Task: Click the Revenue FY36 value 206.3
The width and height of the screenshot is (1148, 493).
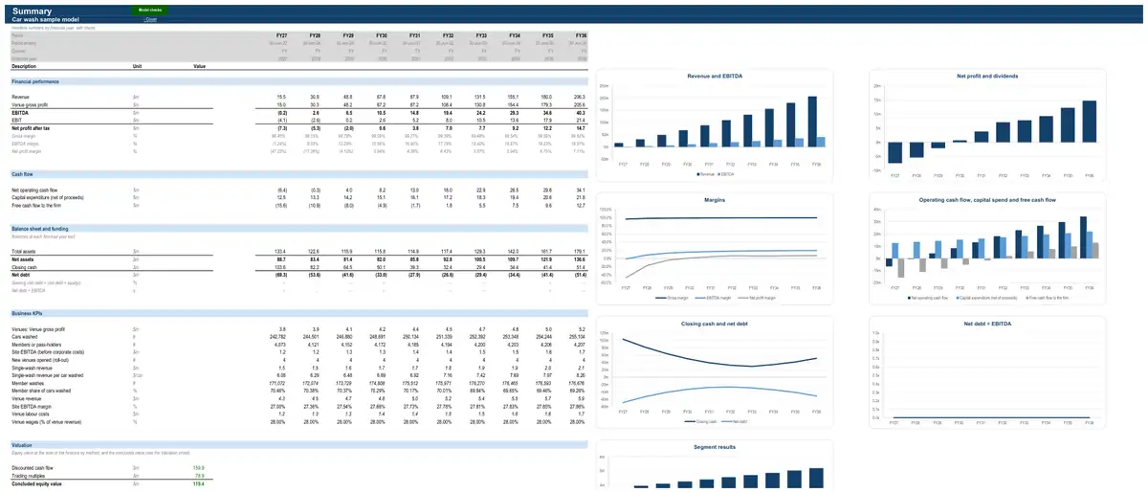Action: point(579,98)
